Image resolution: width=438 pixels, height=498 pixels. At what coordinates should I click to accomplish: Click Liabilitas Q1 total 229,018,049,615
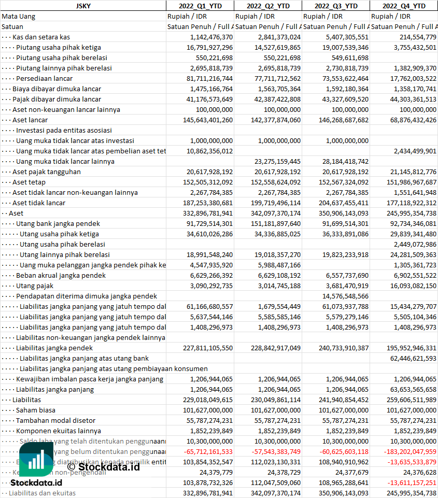[208, 400]
